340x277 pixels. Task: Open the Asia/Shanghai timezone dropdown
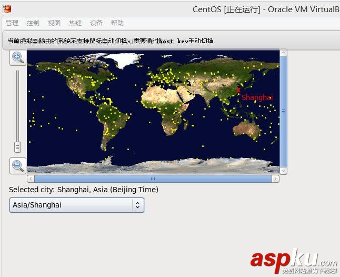pos(77,205)
